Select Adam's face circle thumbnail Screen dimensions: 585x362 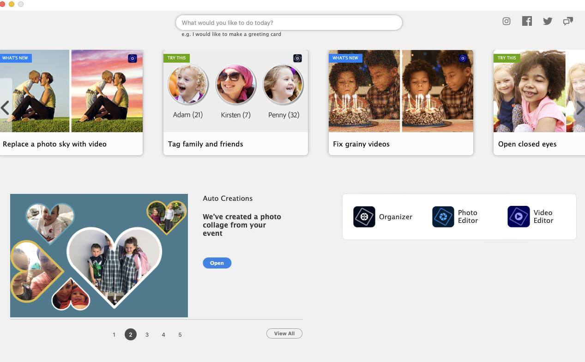(188, 85)
